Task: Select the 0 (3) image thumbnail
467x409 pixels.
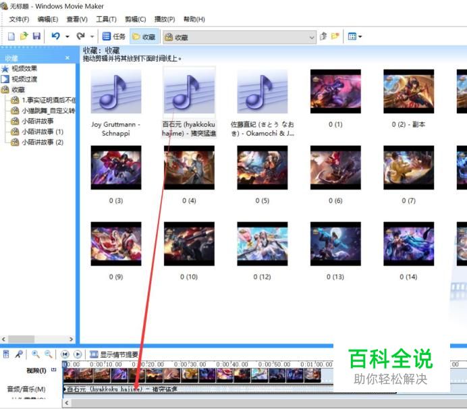Action: point(116,167)
